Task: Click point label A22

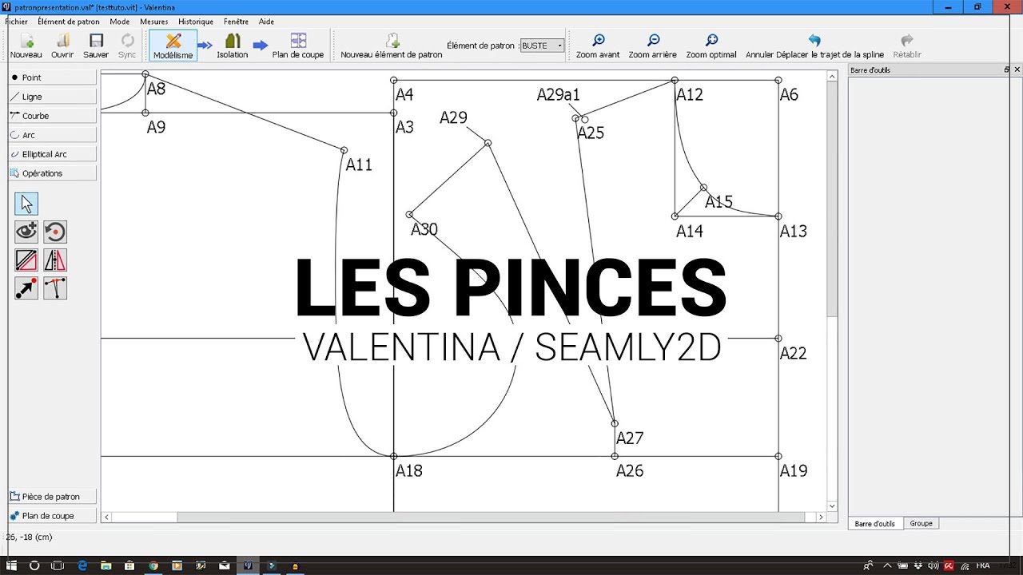Action: point(794,354)
